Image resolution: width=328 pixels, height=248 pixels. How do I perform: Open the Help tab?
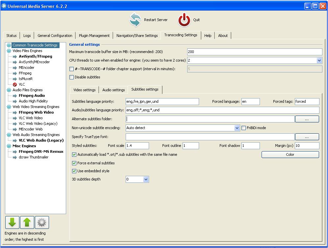pos(208,36)
